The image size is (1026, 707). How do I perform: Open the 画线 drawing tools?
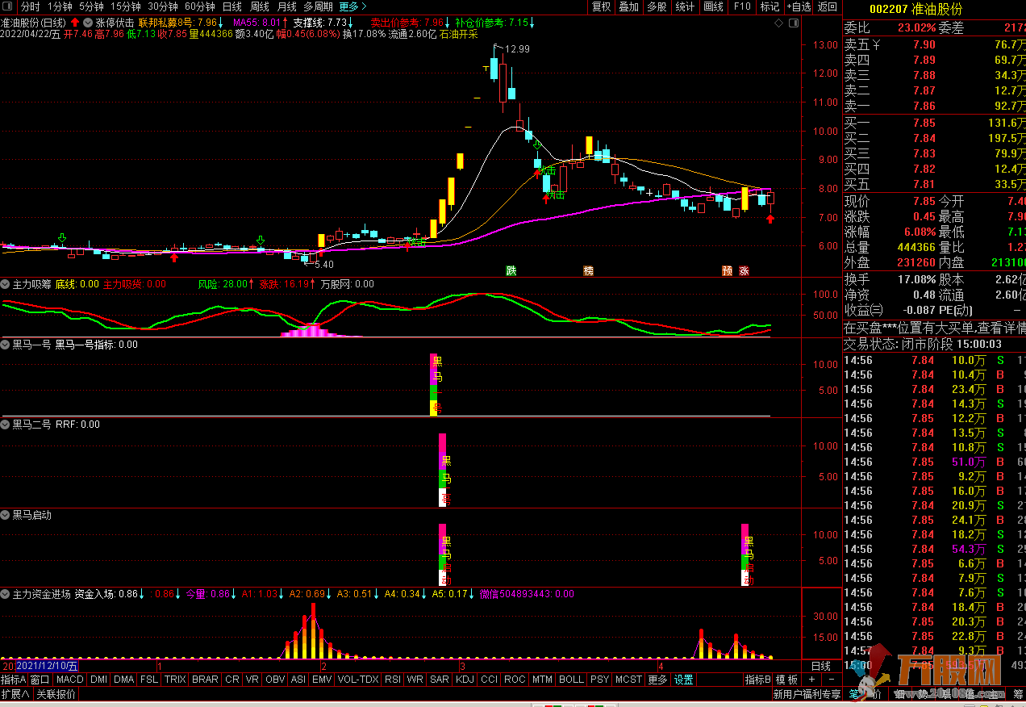(x=714, y=6)
